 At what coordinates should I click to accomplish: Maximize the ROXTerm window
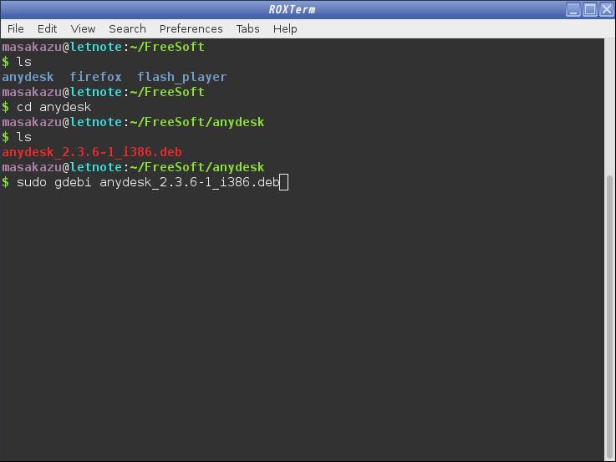coord(590,9)
